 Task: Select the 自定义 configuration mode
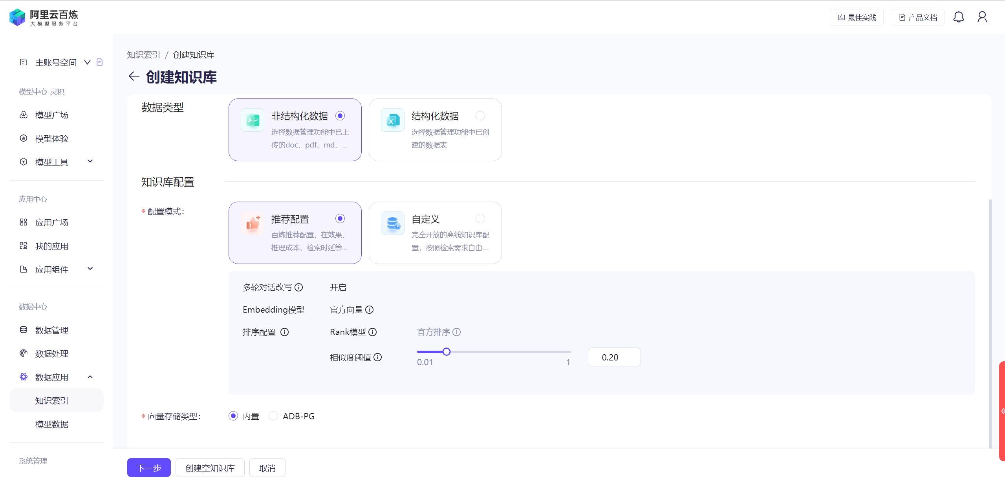tap(480, 218)
